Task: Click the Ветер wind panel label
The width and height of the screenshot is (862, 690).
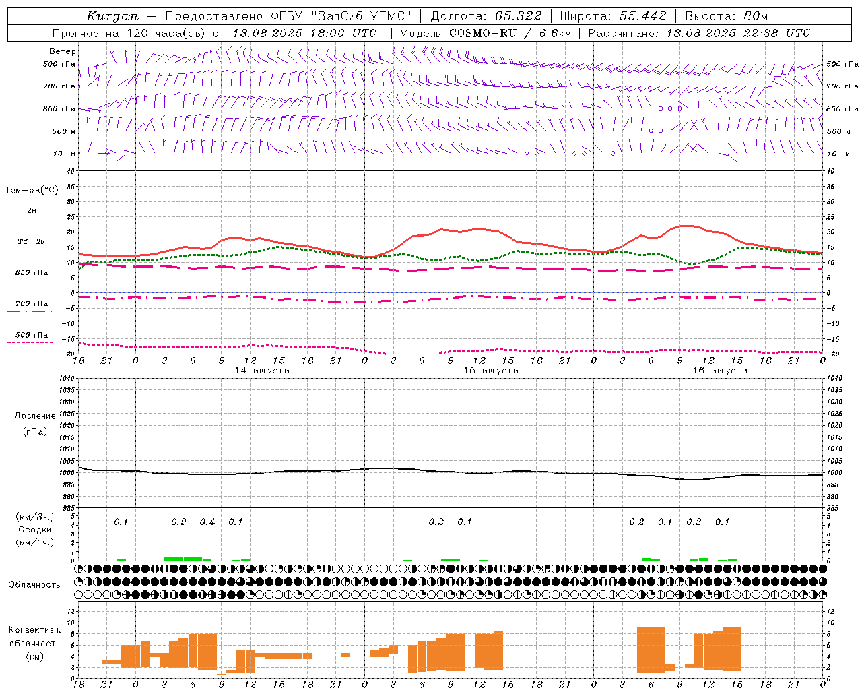Action: [63, 51]
